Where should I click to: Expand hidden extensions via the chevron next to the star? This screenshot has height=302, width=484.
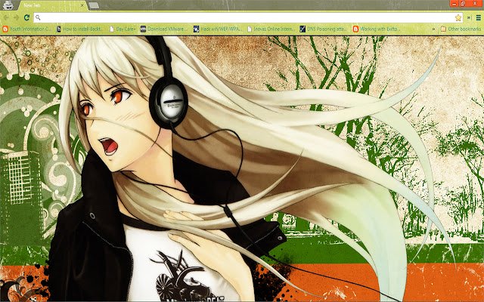(469, 18)
